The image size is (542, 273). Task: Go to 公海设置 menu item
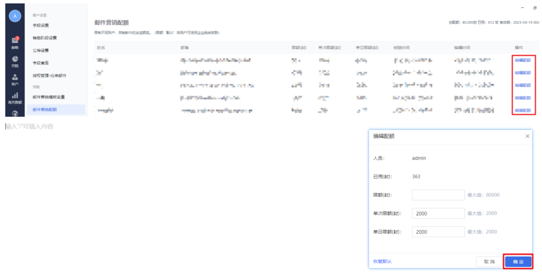pyautogui.click(x=41, y=51)
